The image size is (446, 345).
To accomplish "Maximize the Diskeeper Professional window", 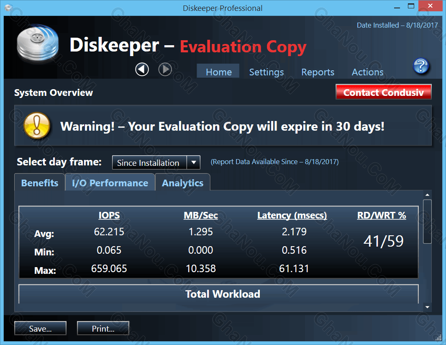I will click(x=411, y=6).
